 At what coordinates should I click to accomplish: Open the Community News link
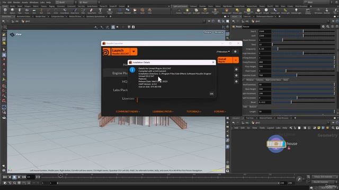(128, 111)
